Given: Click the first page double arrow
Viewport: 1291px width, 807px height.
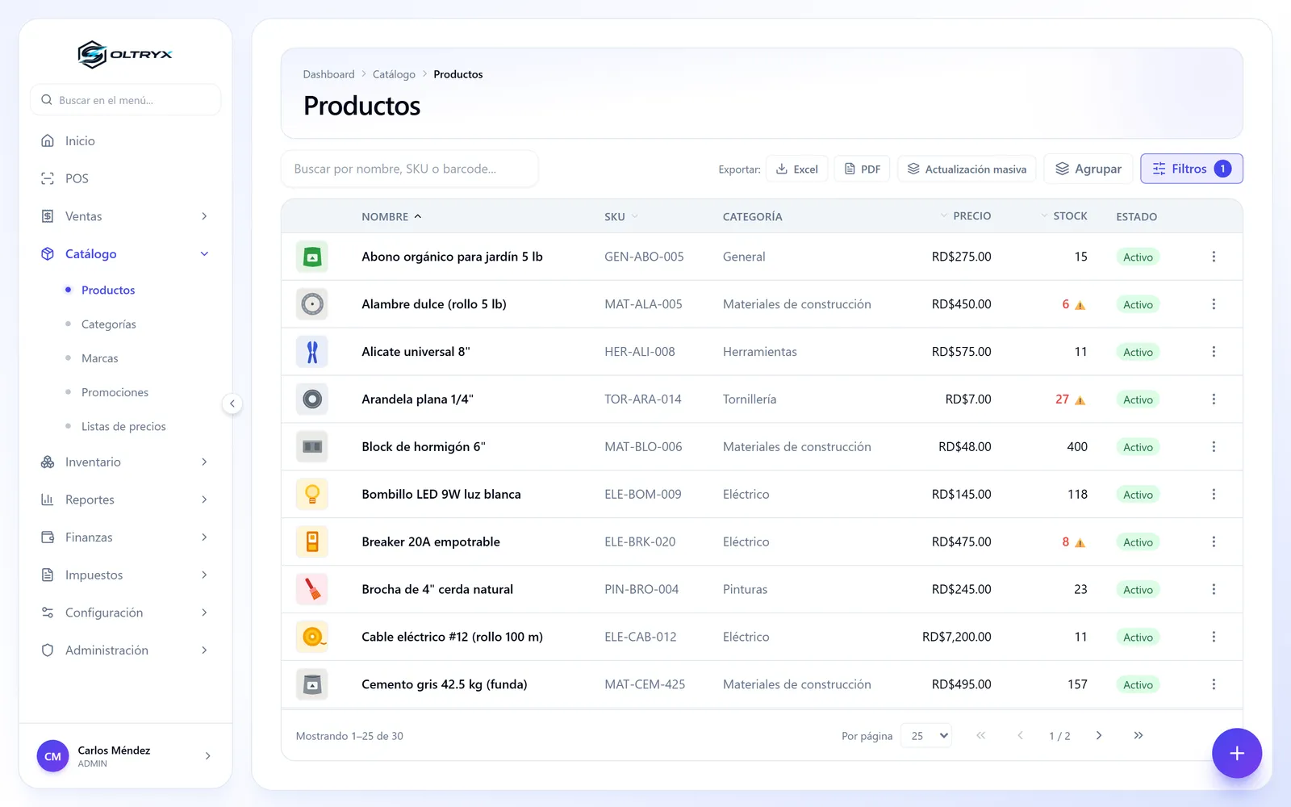Looking at the screenshot, I should (x=981, y=735).
